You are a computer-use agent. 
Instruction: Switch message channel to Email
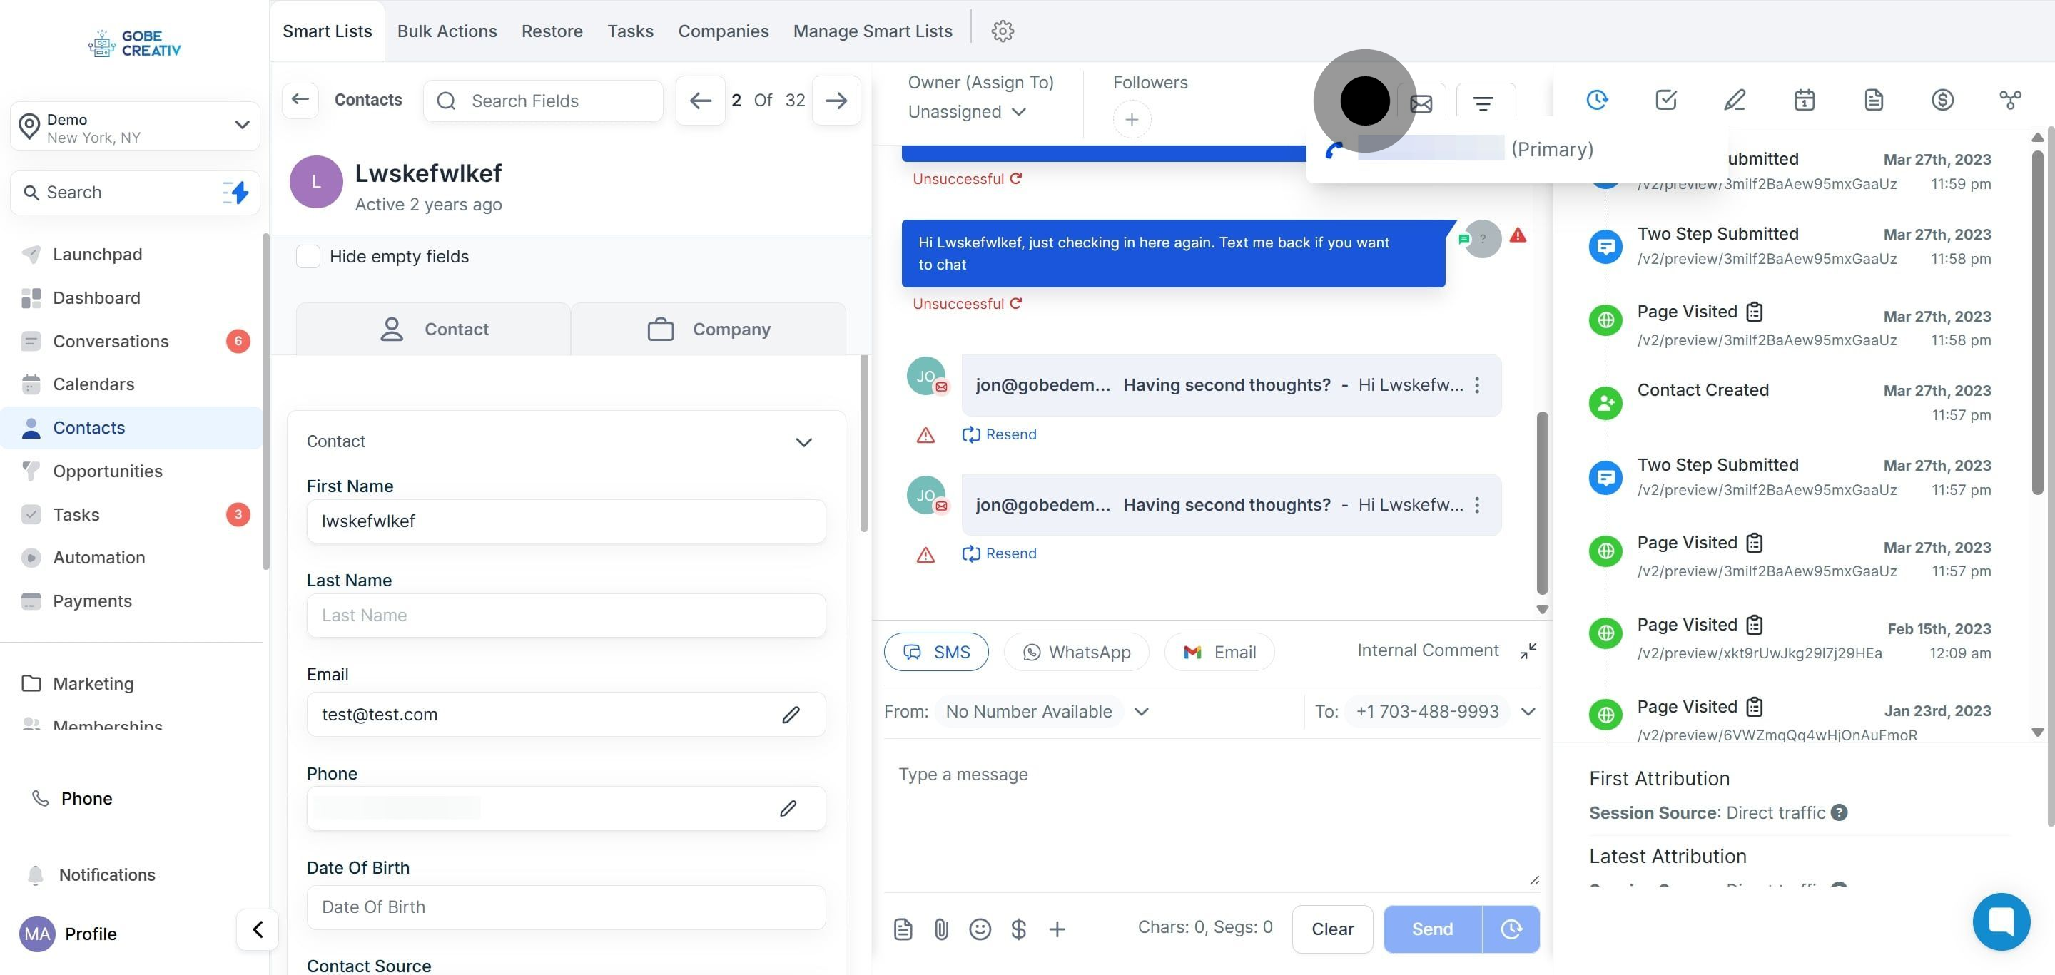(1219, 652)
